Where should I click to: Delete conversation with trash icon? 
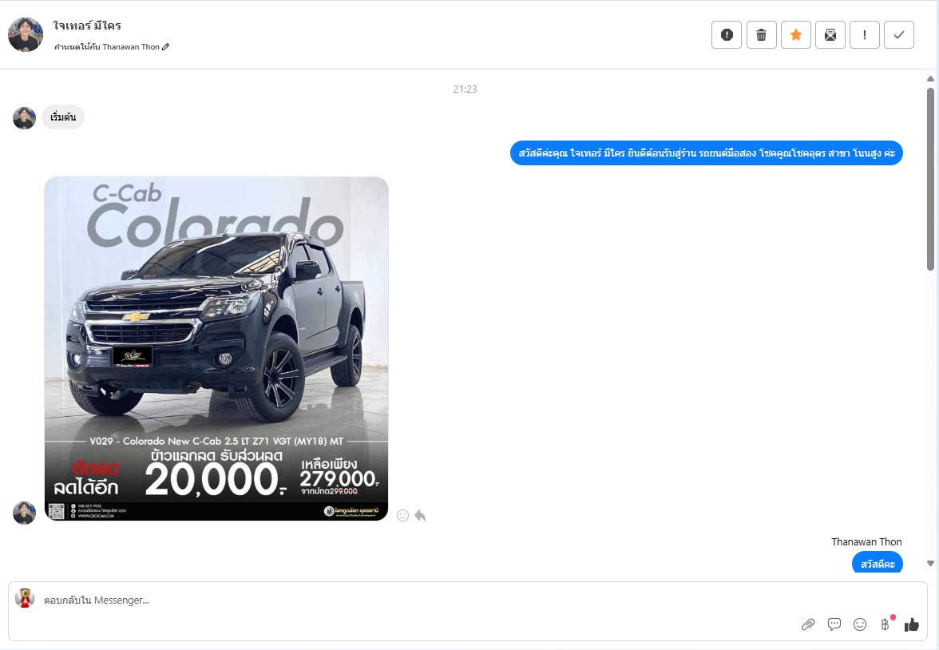[x=761, y=35]
